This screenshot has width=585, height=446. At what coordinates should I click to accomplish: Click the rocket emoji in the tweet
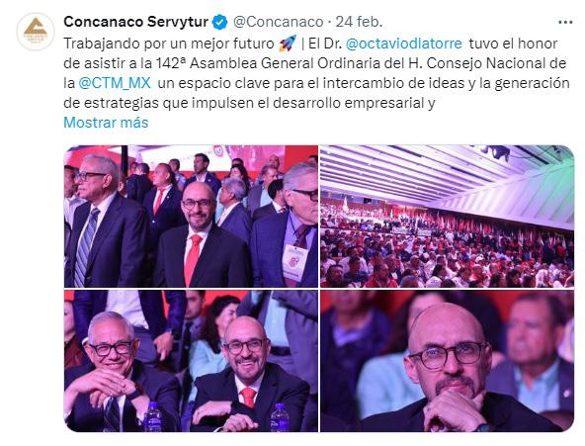pyautogui.click(x=288, y=44)
